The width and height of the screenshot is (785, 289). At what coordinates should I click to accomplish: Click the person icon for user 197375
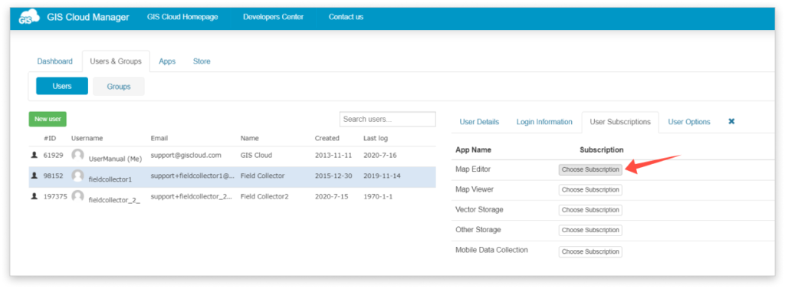click(34, 196)
